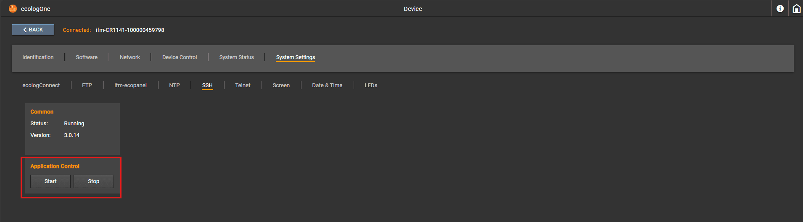Stop the SSH application

click(93, 181)
